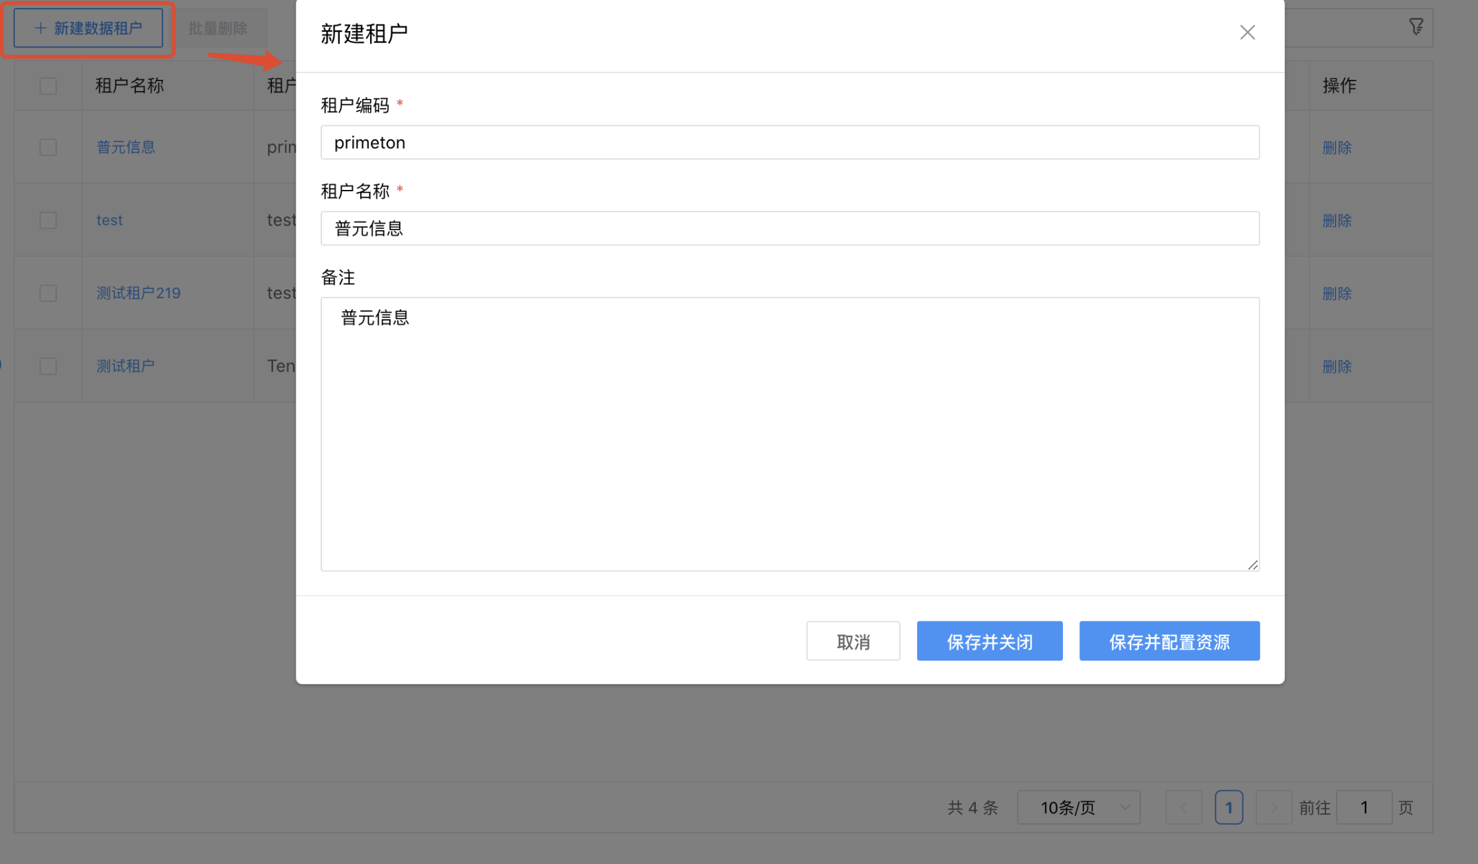Open the page size options near 共 4 条
The width and height of the screenshot is (1478, 864).
[1078, 807]
